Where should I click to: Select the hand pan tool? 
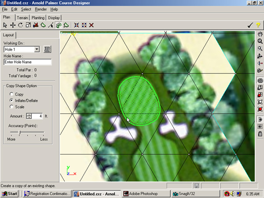(x=260, y=34)
